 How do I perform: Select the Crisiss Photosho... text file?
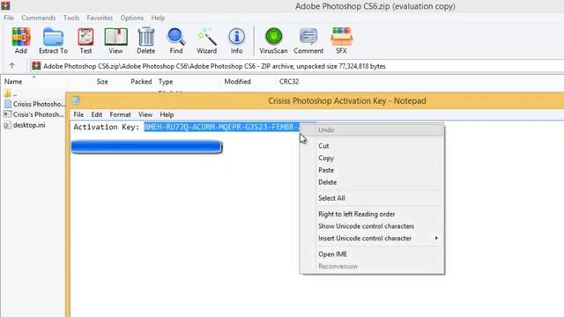(x=34, y=104)
